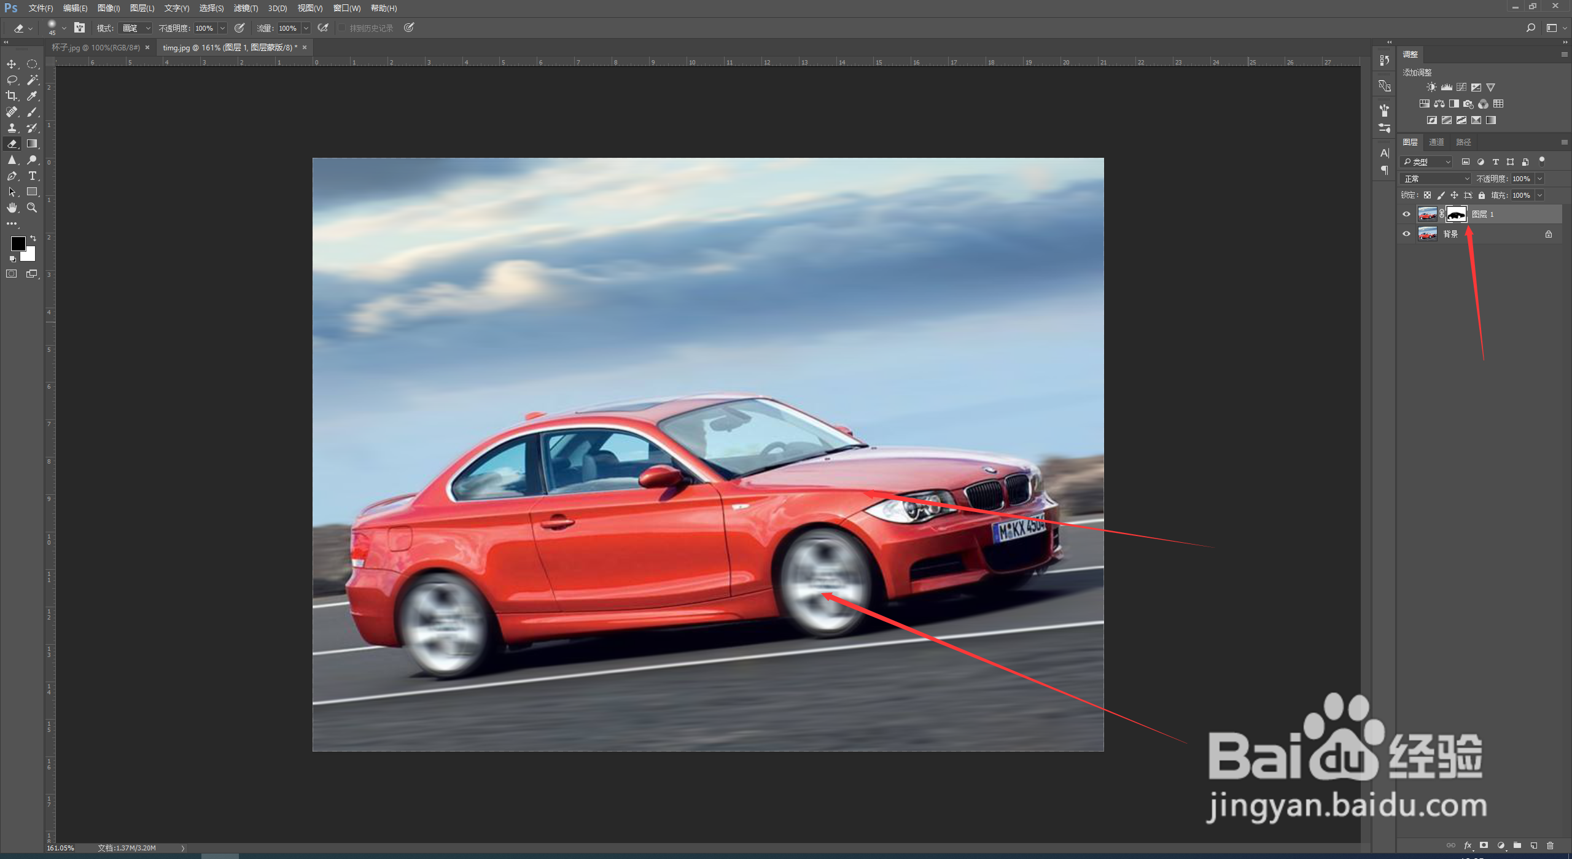1572x859 pixels.
Task: Expand layer 填充 fill dropdown arrow
Action: point(1539,195)
